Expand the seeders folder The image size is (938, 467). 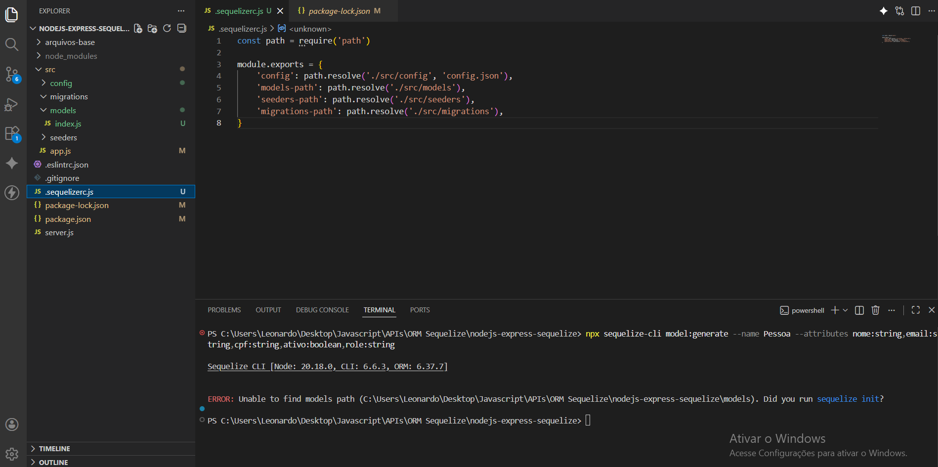pos(63,137)
